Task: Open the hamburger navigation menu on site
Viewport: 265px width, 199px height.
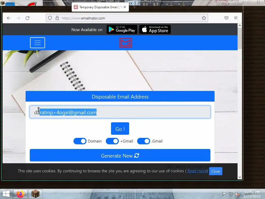Action: point(38,43)
